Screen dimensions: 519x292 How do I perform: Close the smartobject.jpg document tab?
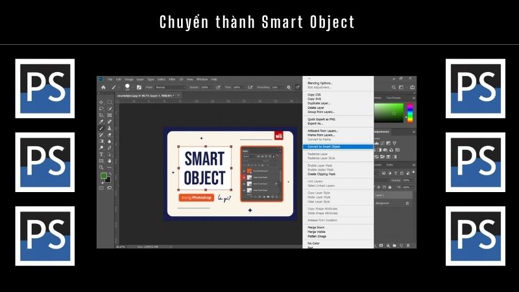click(178, 95)
